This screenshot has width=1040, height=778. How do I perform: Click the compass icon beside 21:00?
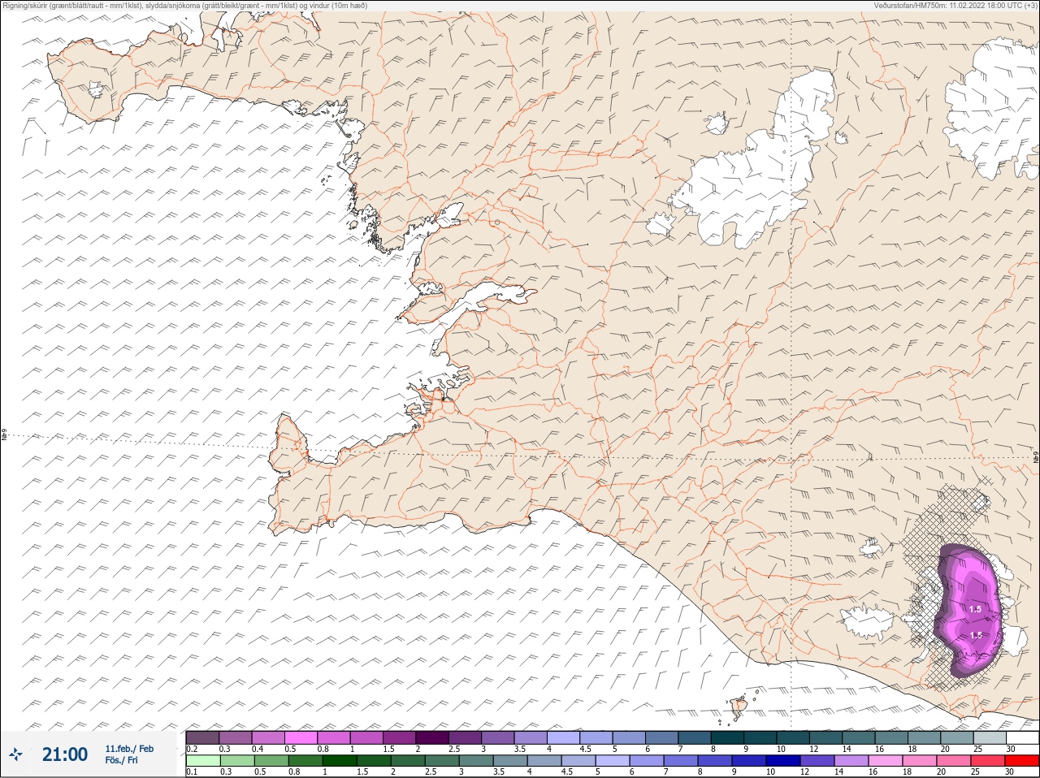point(15,754)
